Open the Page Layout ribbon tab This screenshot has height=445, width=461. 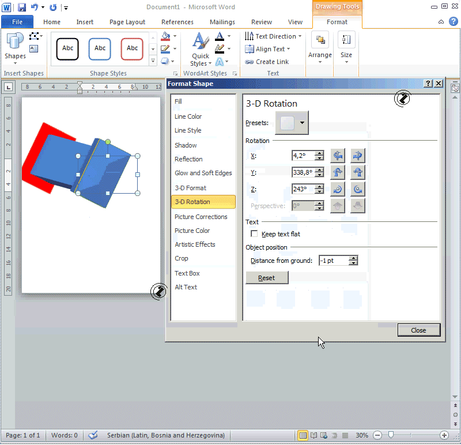(127, 22)
